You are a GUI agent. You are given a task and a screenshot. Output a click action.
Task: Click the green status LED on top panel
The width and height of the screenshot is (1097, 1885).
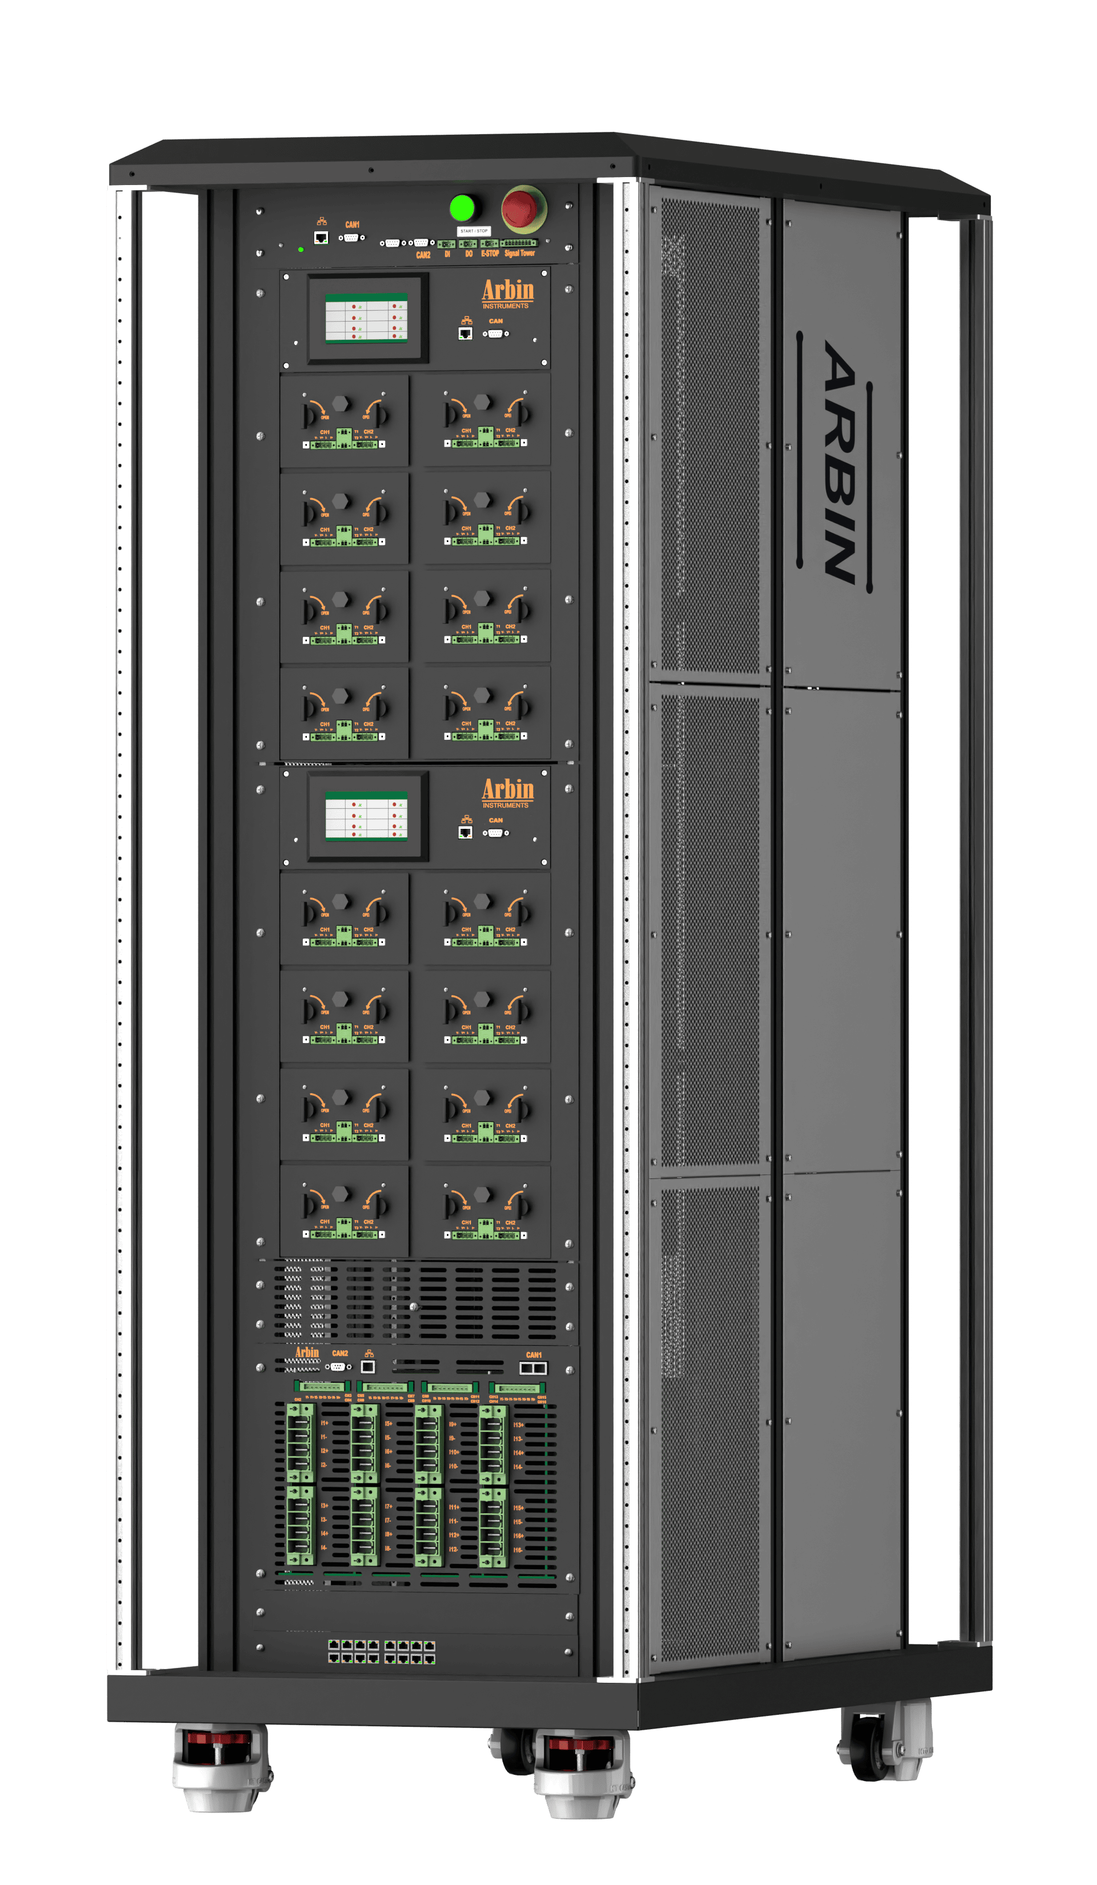pos(301,249)
